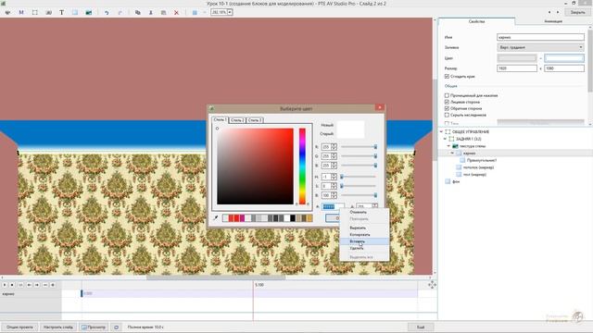Image resolution: width=593 pixels, height=333 pixels.
Task: Add a Mask object from the toolbar
Action: point(21,12)
